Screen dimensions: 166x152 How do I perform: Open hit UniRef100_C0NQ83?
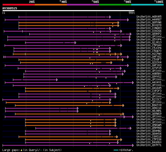149,28
